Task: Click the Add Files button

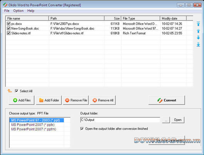Action: [x=22, y=100]
